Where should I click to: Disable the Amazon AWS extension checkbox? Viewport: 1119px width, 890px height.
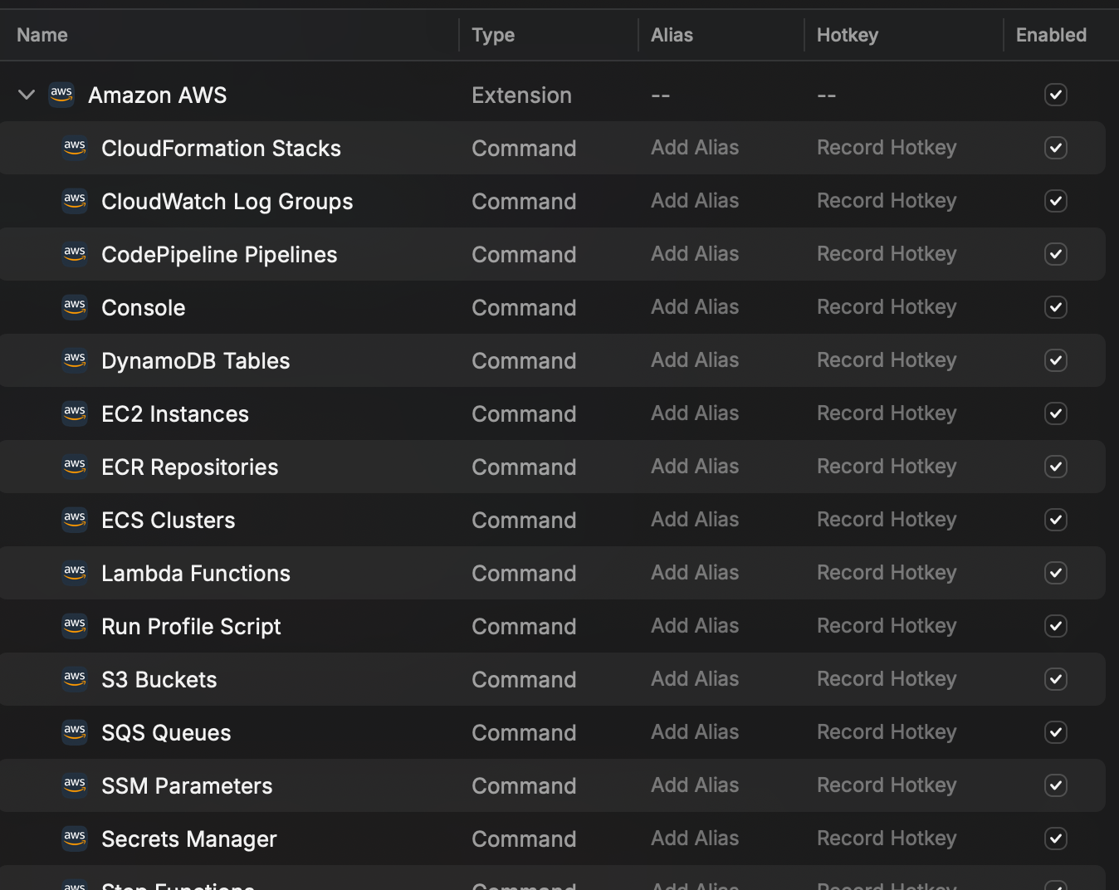1055,95
